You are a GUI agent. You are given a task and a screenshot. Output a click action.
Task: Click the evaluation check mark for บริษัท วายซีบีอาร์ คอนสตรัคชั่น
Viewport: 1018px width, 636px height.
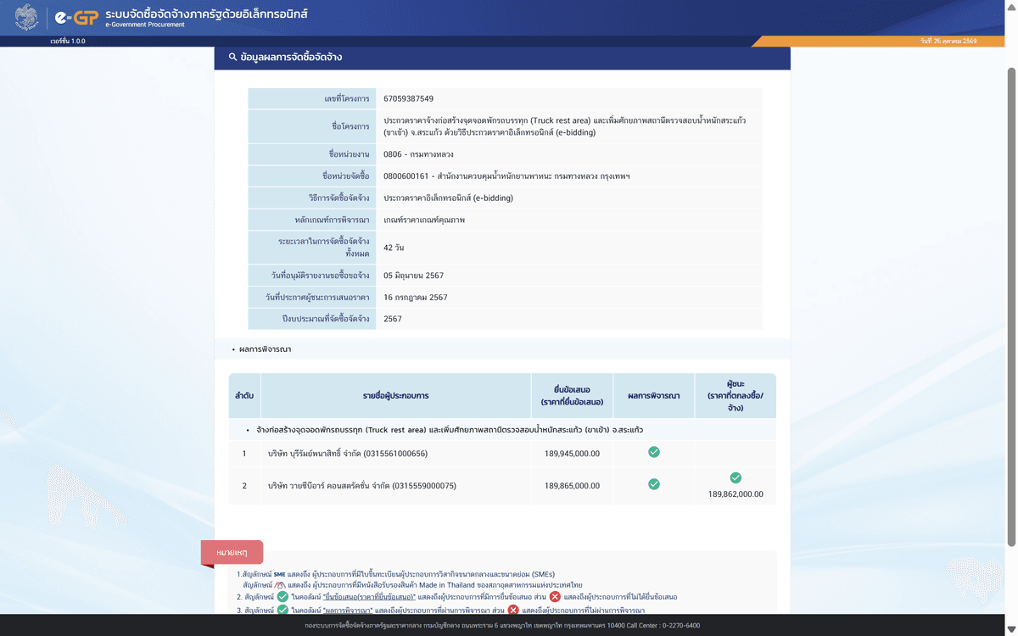point(654,484)
